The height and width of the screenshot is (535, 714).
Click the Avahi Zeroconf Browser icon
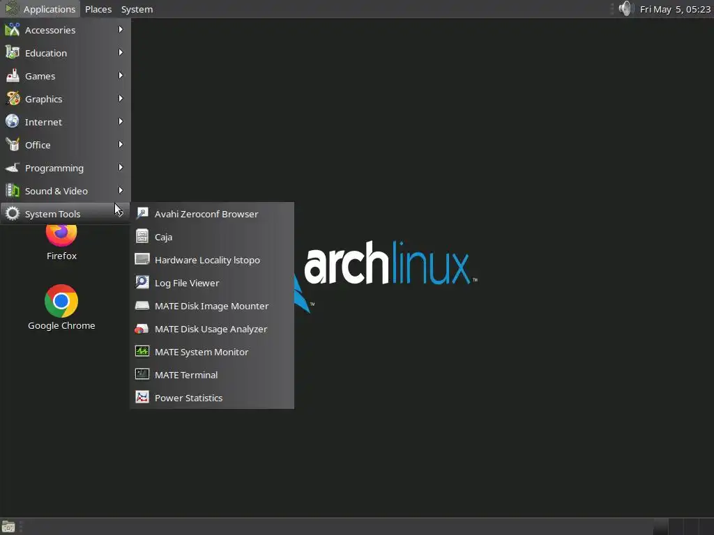[142, 213]
